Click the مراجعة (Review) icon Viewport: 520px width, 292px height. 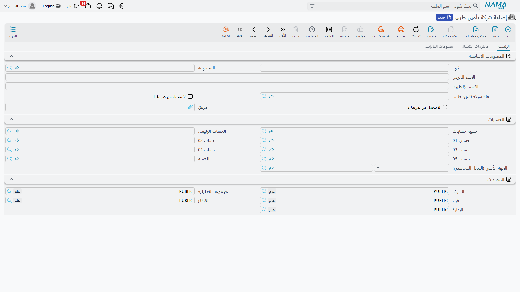tap(345, 29)
